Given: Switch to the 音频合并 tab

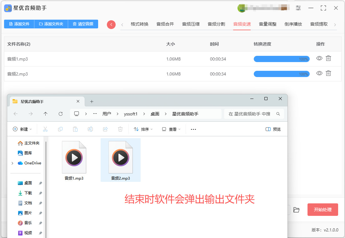Looking at the screenshot, I should [x=165, y=24].
